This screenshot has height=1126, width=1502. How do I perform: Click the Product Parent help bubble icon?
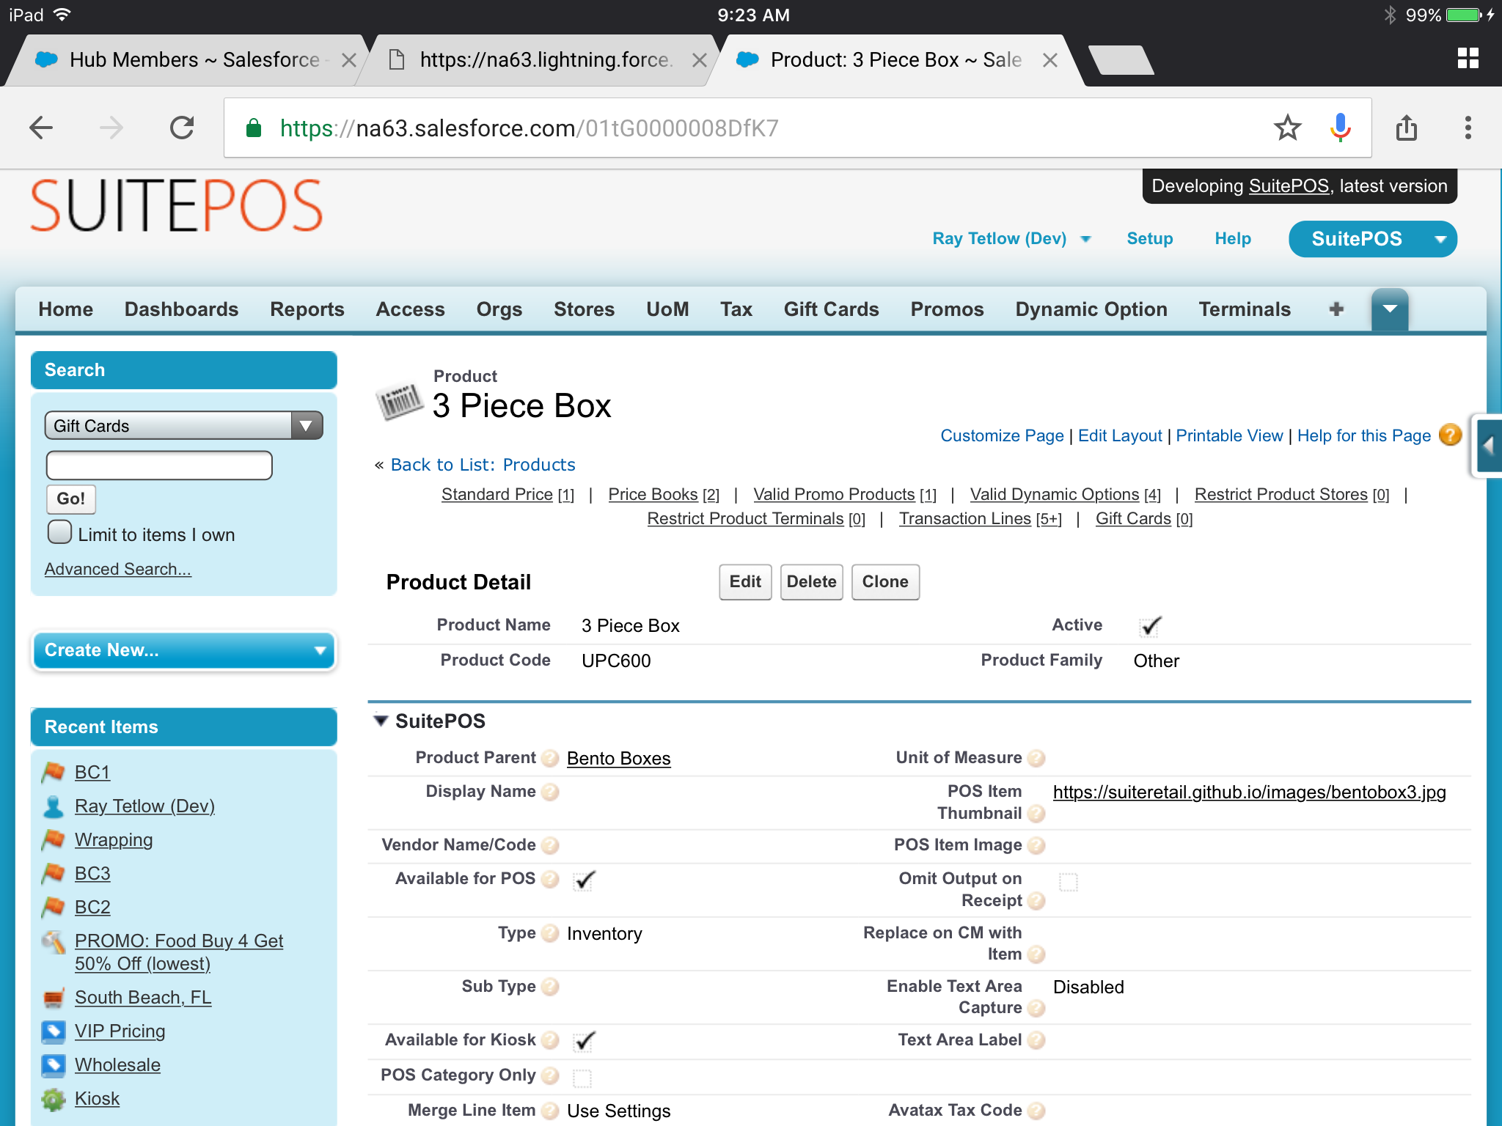click(550, 759)
